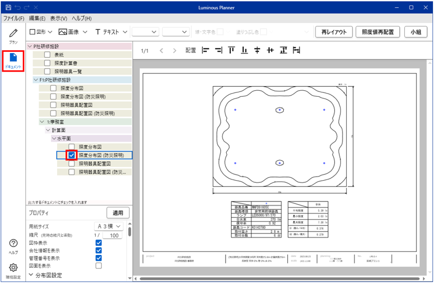Enable the 図面を表示 checkbox
The width and height of the screenshot is (434, 283).
click(99, 266)
